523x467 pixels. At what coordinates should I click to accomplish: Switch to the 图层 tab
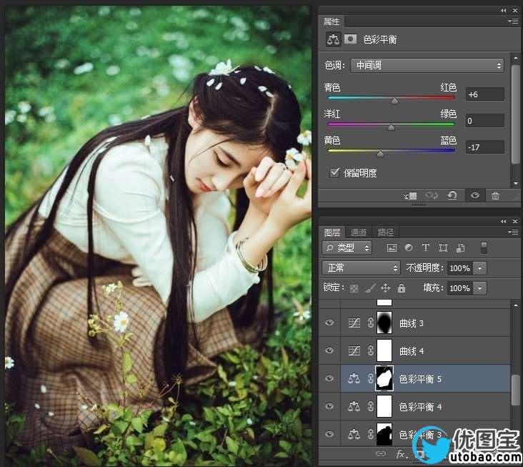click(x=332, y=232)
